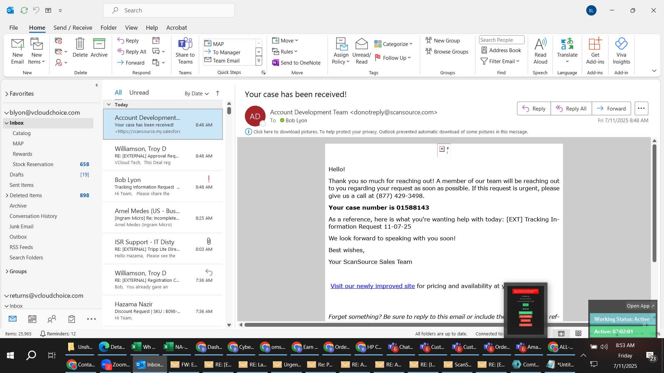The height and width of the screenshot is (373, 664).
Task: Click the Archive box icon
Action: point(99,44)
